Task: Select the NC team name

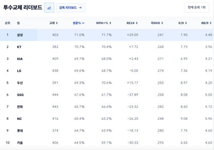Action: pyautogui.click(x=19, y=119)
